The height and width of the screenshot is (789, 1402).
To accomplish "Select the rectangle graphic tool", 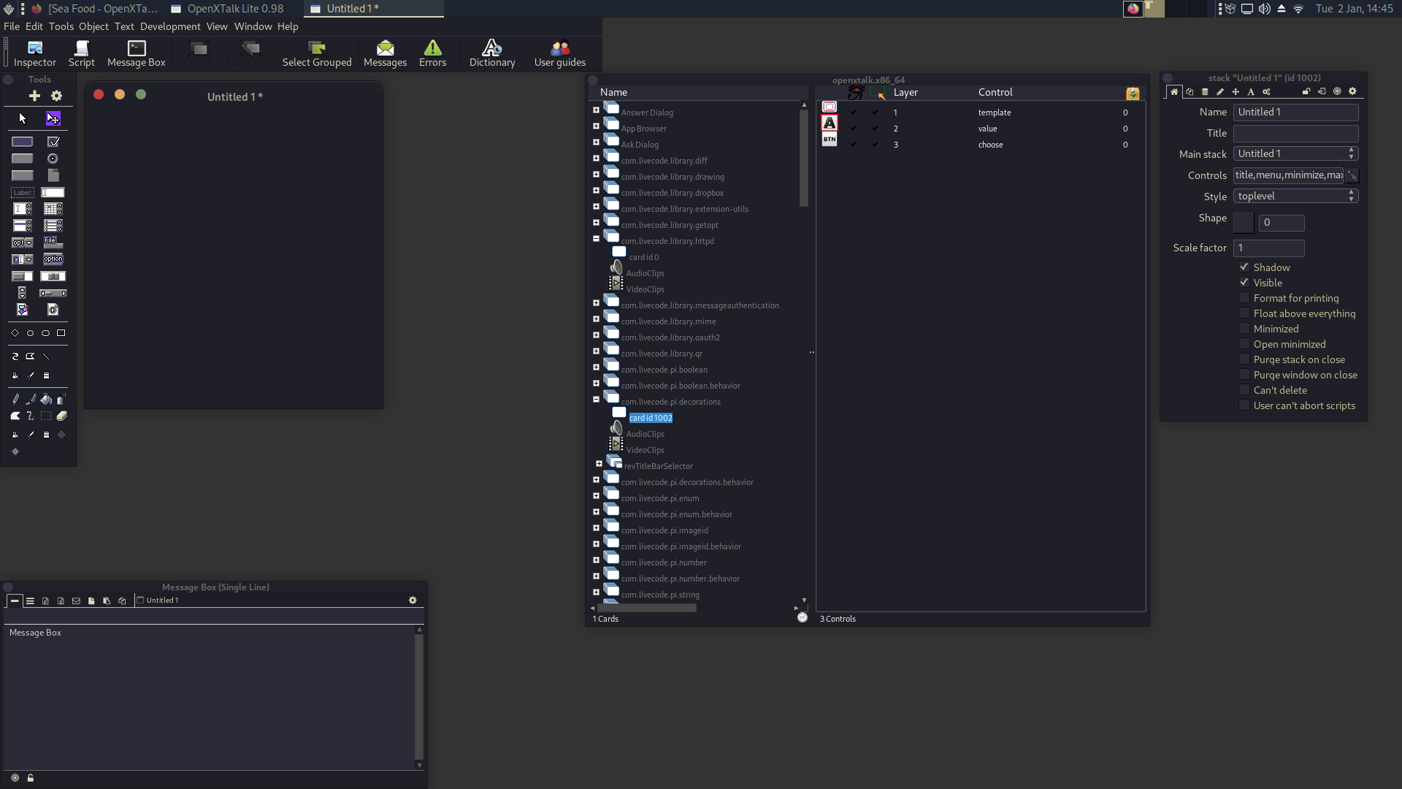I will (61, 333).
